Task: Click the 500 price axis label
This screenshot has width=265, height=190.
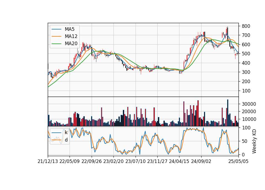Action: pyautogui.click(x=246, y=54)
